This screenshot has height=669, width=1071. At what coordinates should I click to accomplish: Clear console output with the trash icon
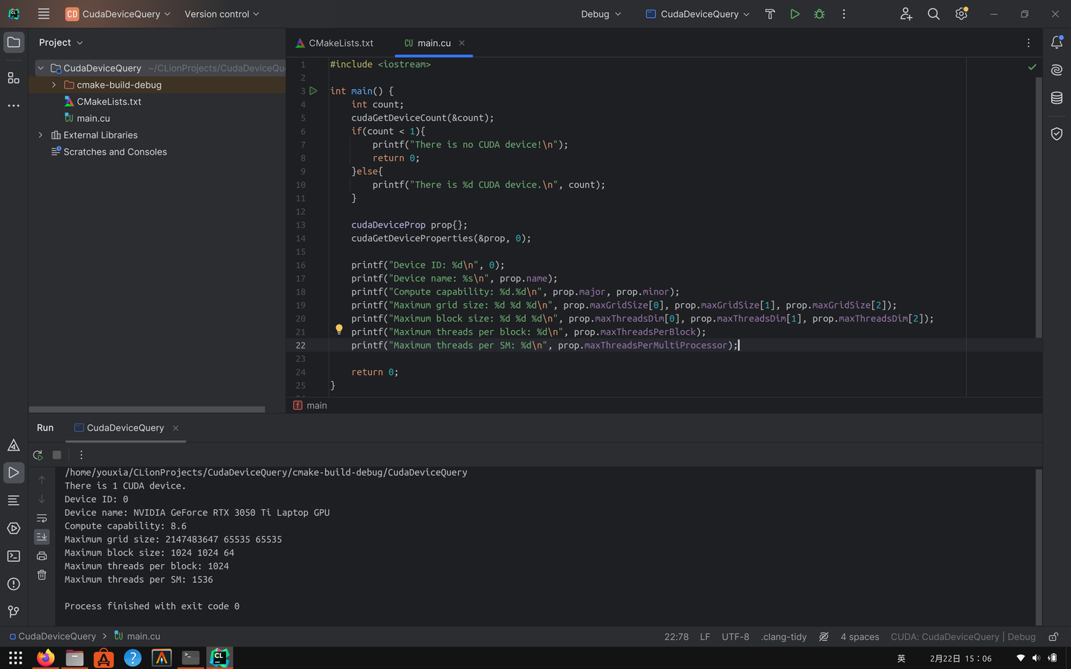coord(42,574)
